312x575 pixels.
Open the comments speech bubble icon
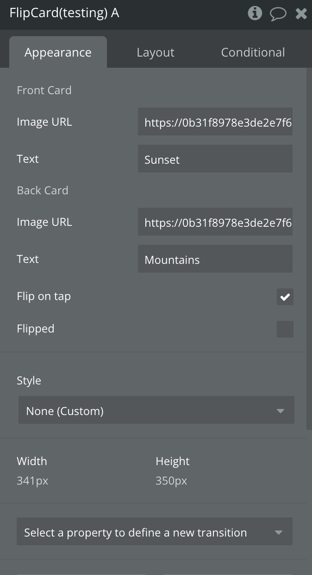(x=278, y=14)
